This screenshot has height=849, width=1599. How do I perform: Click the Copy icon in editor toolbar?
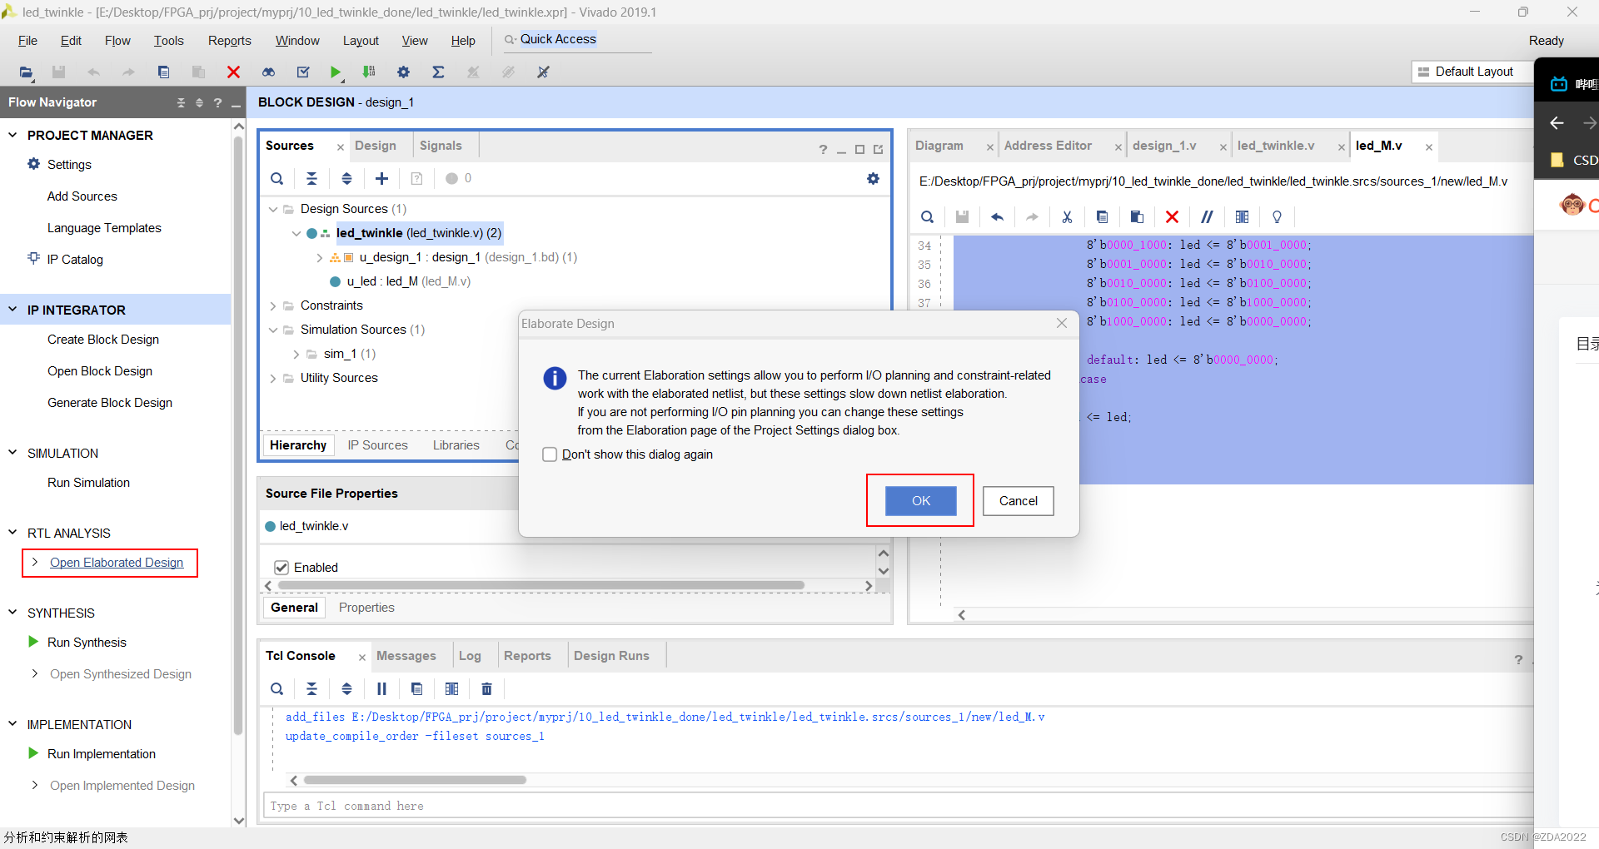point(1102,217)
